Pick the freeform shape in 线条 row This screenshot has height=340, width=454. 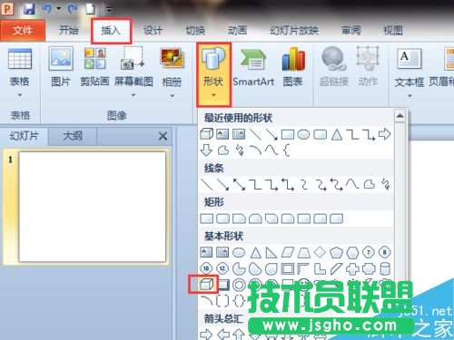(x=369, y=184)
